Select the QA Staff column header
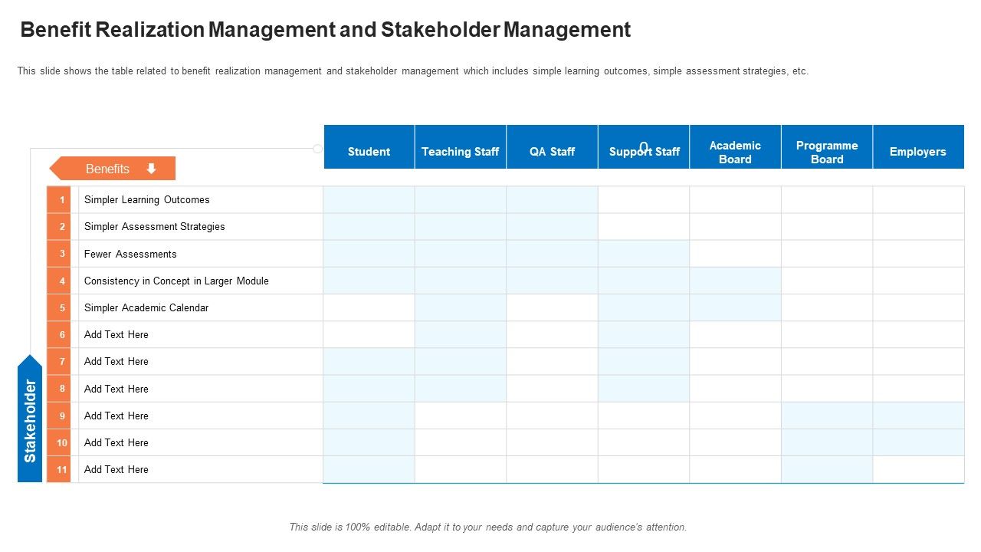981x552 pixels. (552, 146)
